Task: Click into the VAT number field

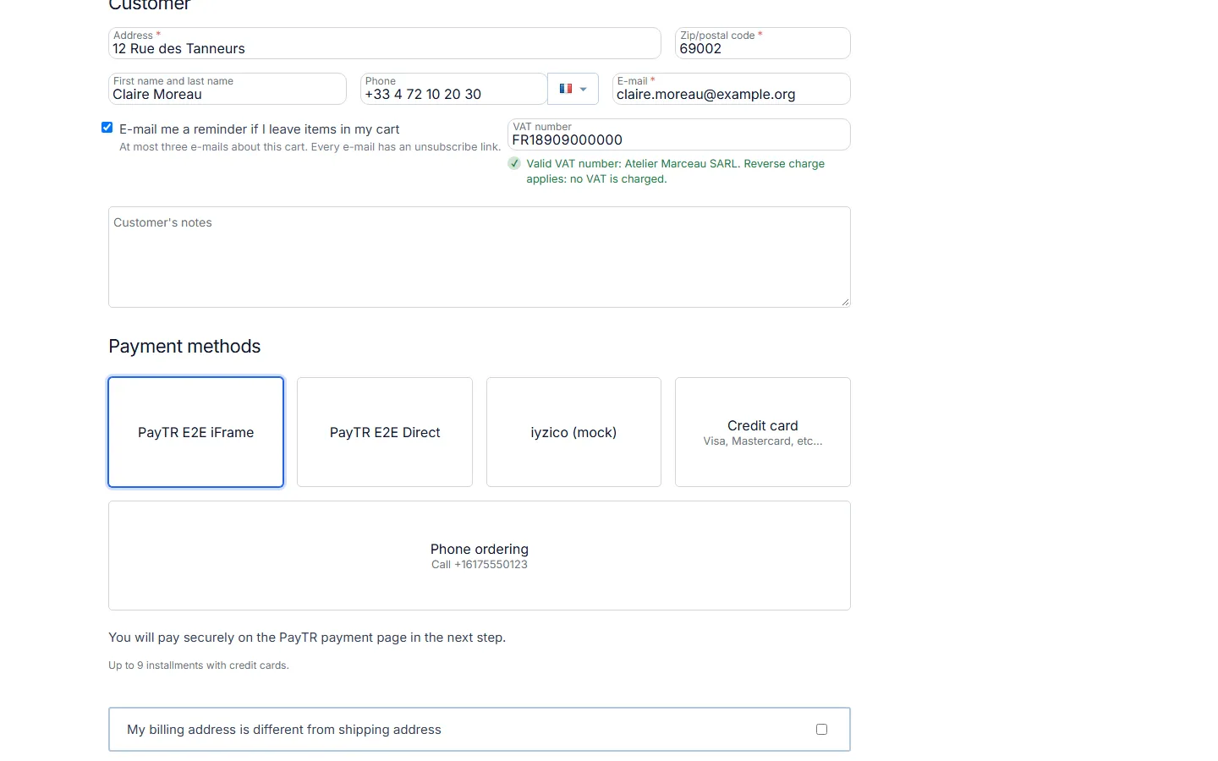Action: [679, 134]
